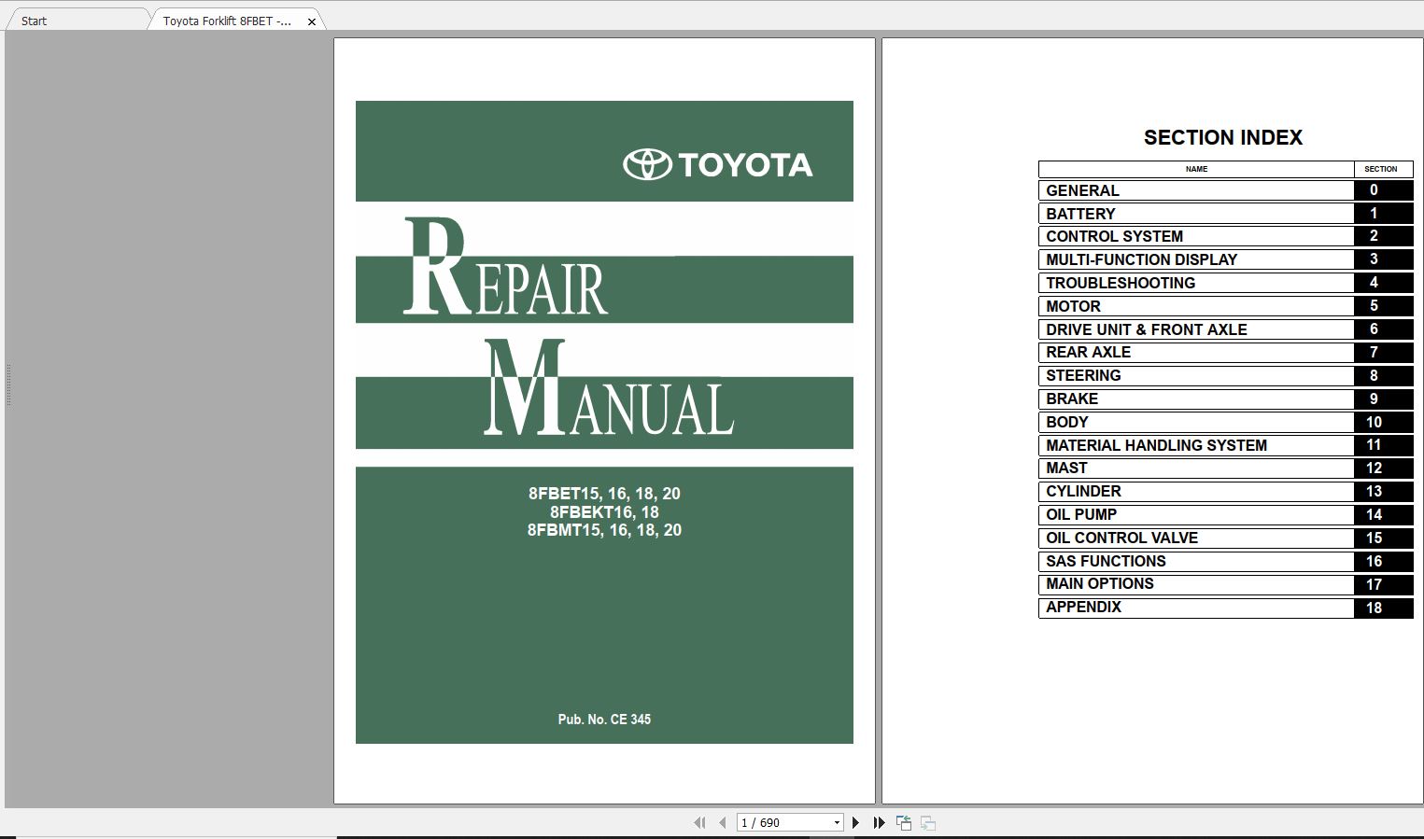Expand the left side panel handle

click(8, 385)
